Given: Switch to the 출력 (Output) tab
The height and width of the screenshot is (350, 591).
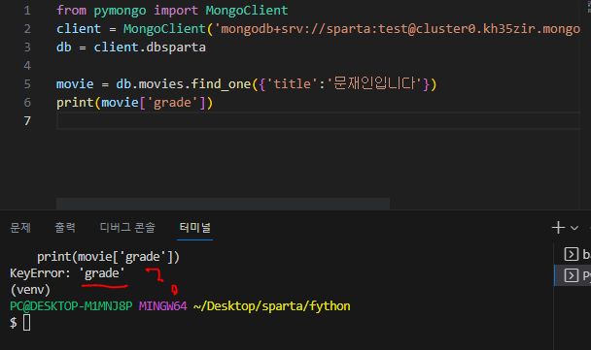Looking at the screenshot, I should (65, 228).
